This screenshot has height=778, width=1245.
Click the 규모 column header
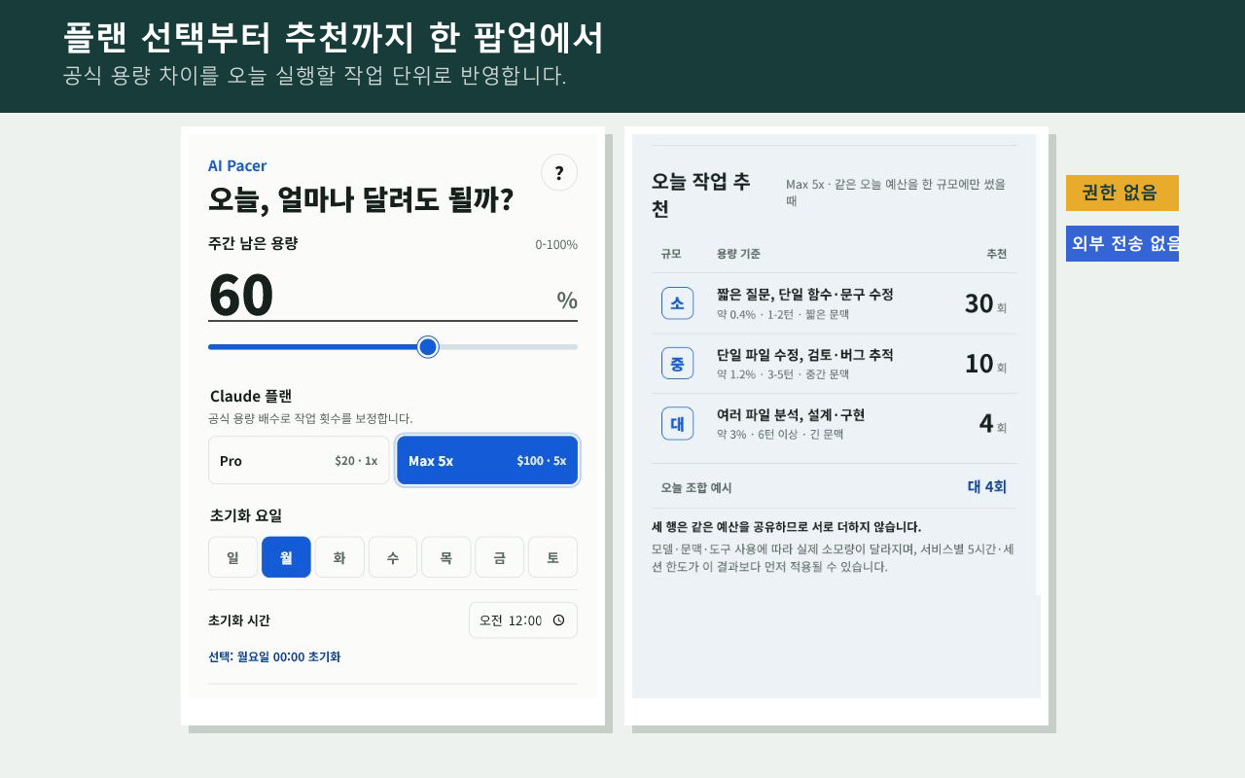(671, 254)
